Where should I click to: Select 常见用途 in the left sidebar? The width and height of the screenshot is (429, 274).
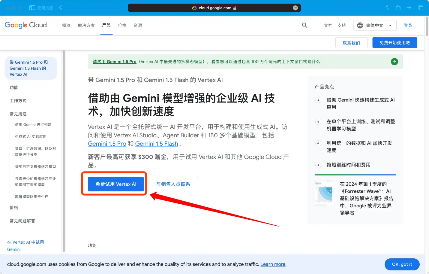point(18,114)
